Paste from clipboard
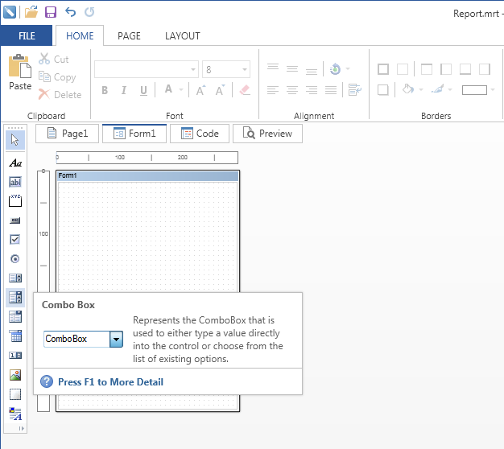This screenshot has height=449, width=504. point(20,72)
